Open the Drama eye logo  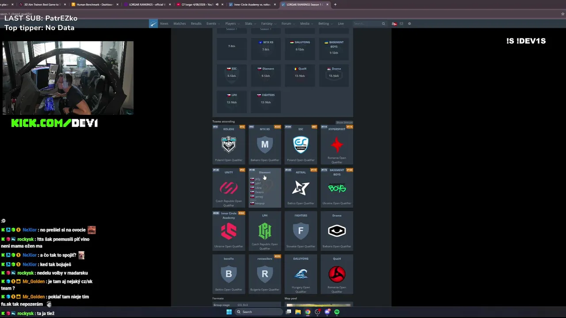(x=337, y=231)
